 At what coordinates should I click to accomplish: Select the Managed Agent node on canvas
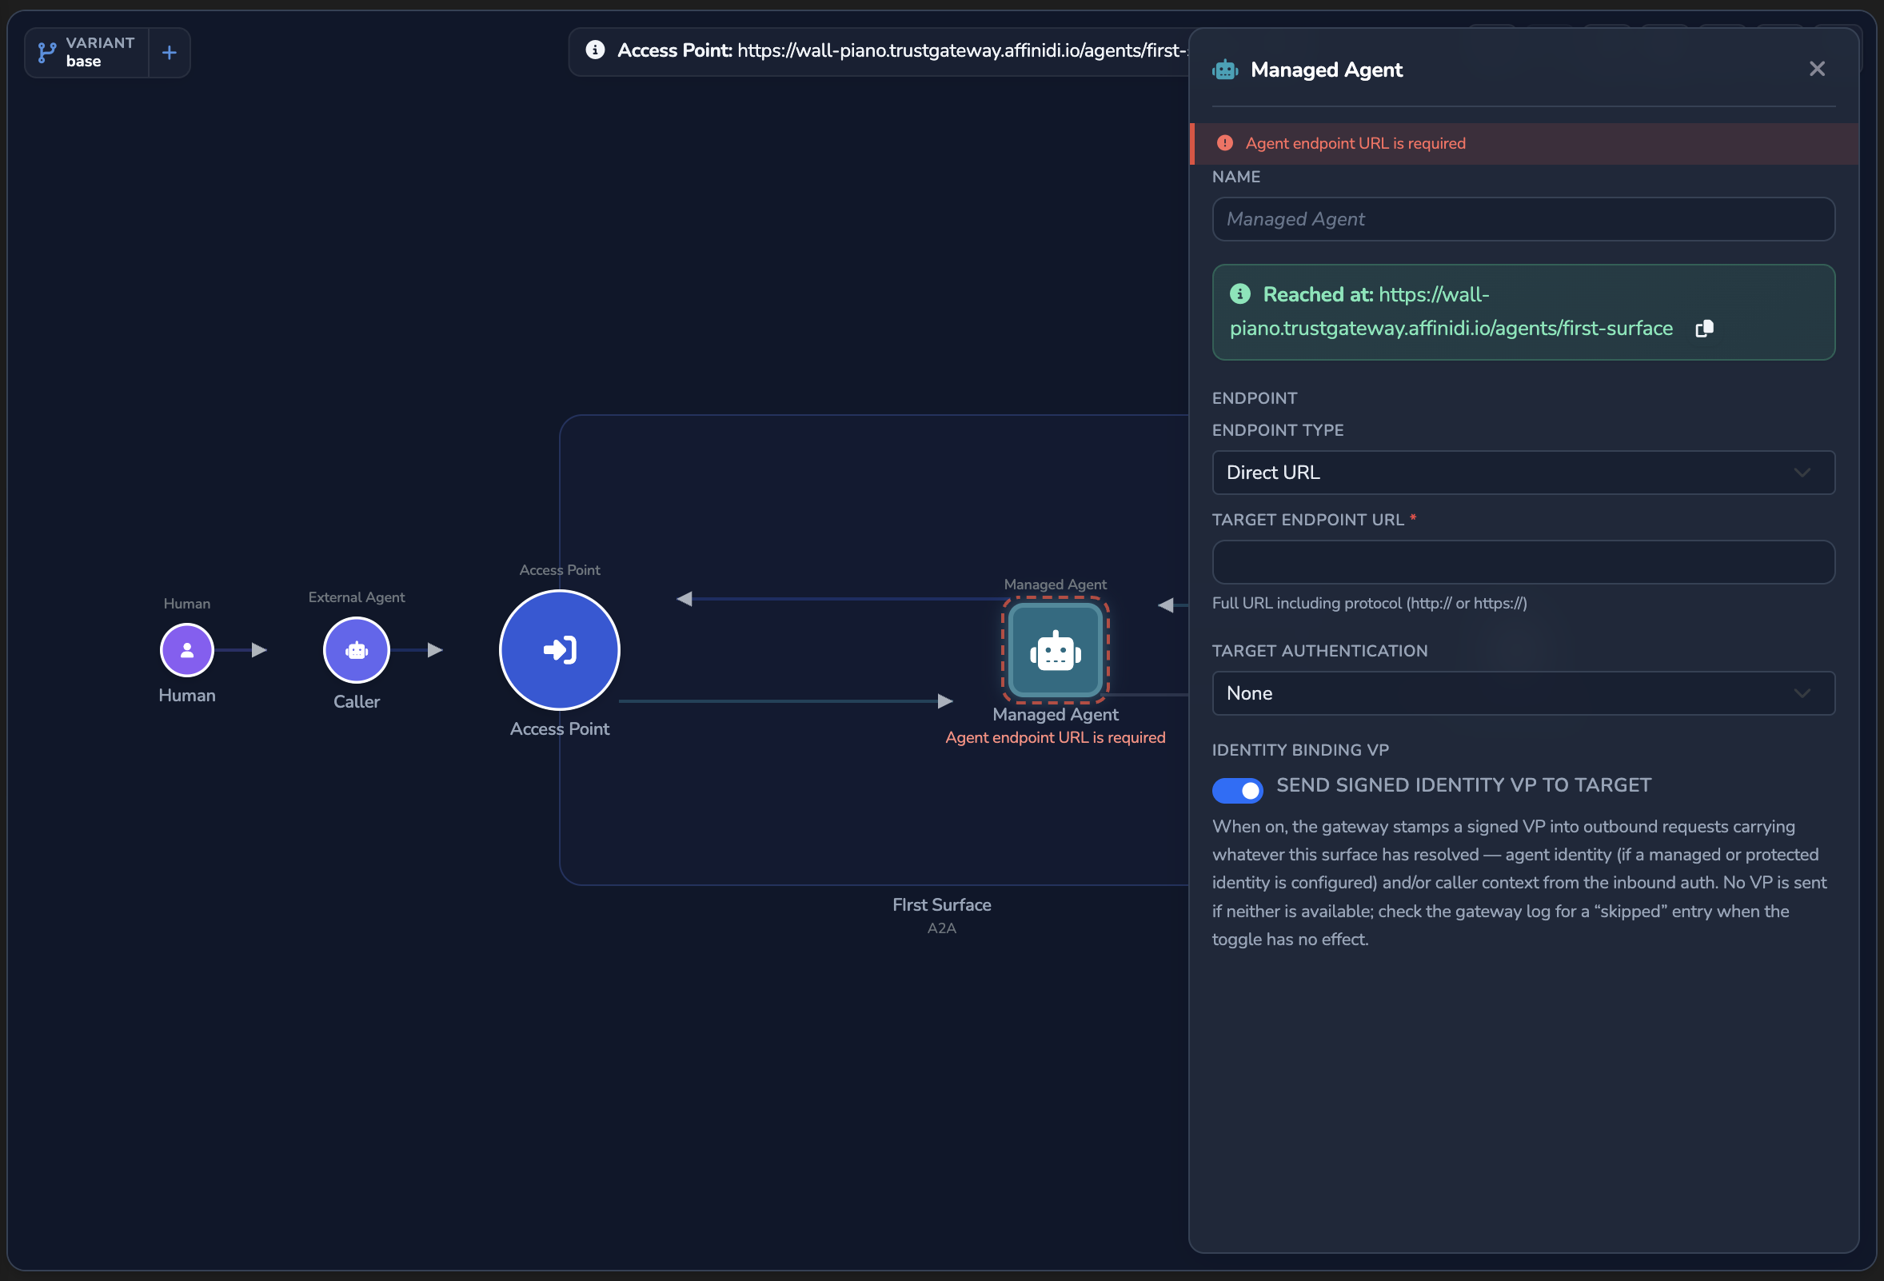click(x=1055, y=649)
